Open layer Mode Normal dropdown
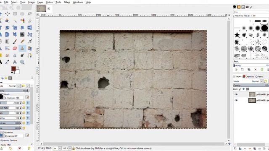This screenshot has width=269, height=151. (261, 81)
